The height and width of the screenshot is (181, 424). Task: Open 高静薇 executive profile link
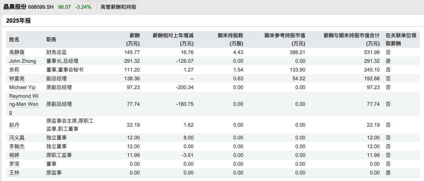[17, 52]
